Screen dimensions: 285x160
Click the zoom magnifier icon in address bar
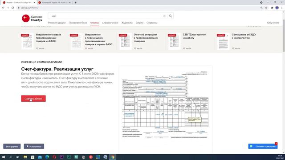pos(261,8)
